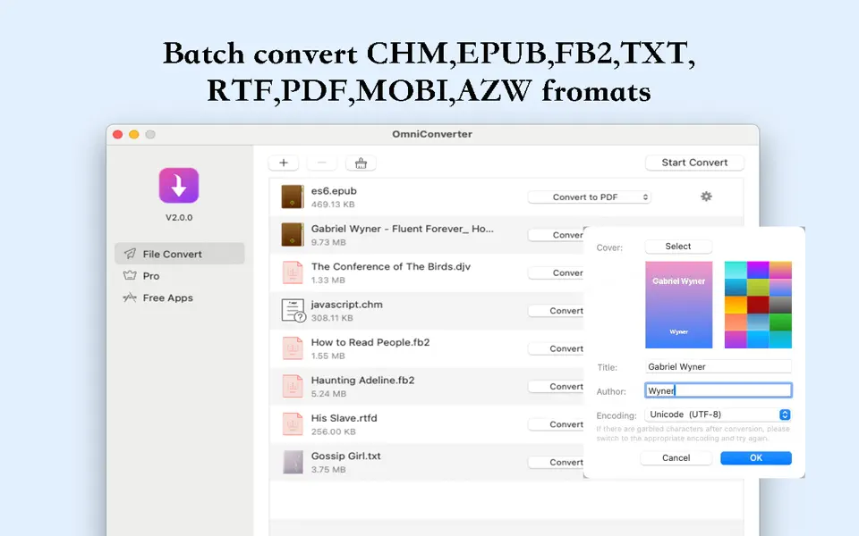Click the Pro crown icon in sidebar
Screen dimensions: 859x536
click(131, 276)
